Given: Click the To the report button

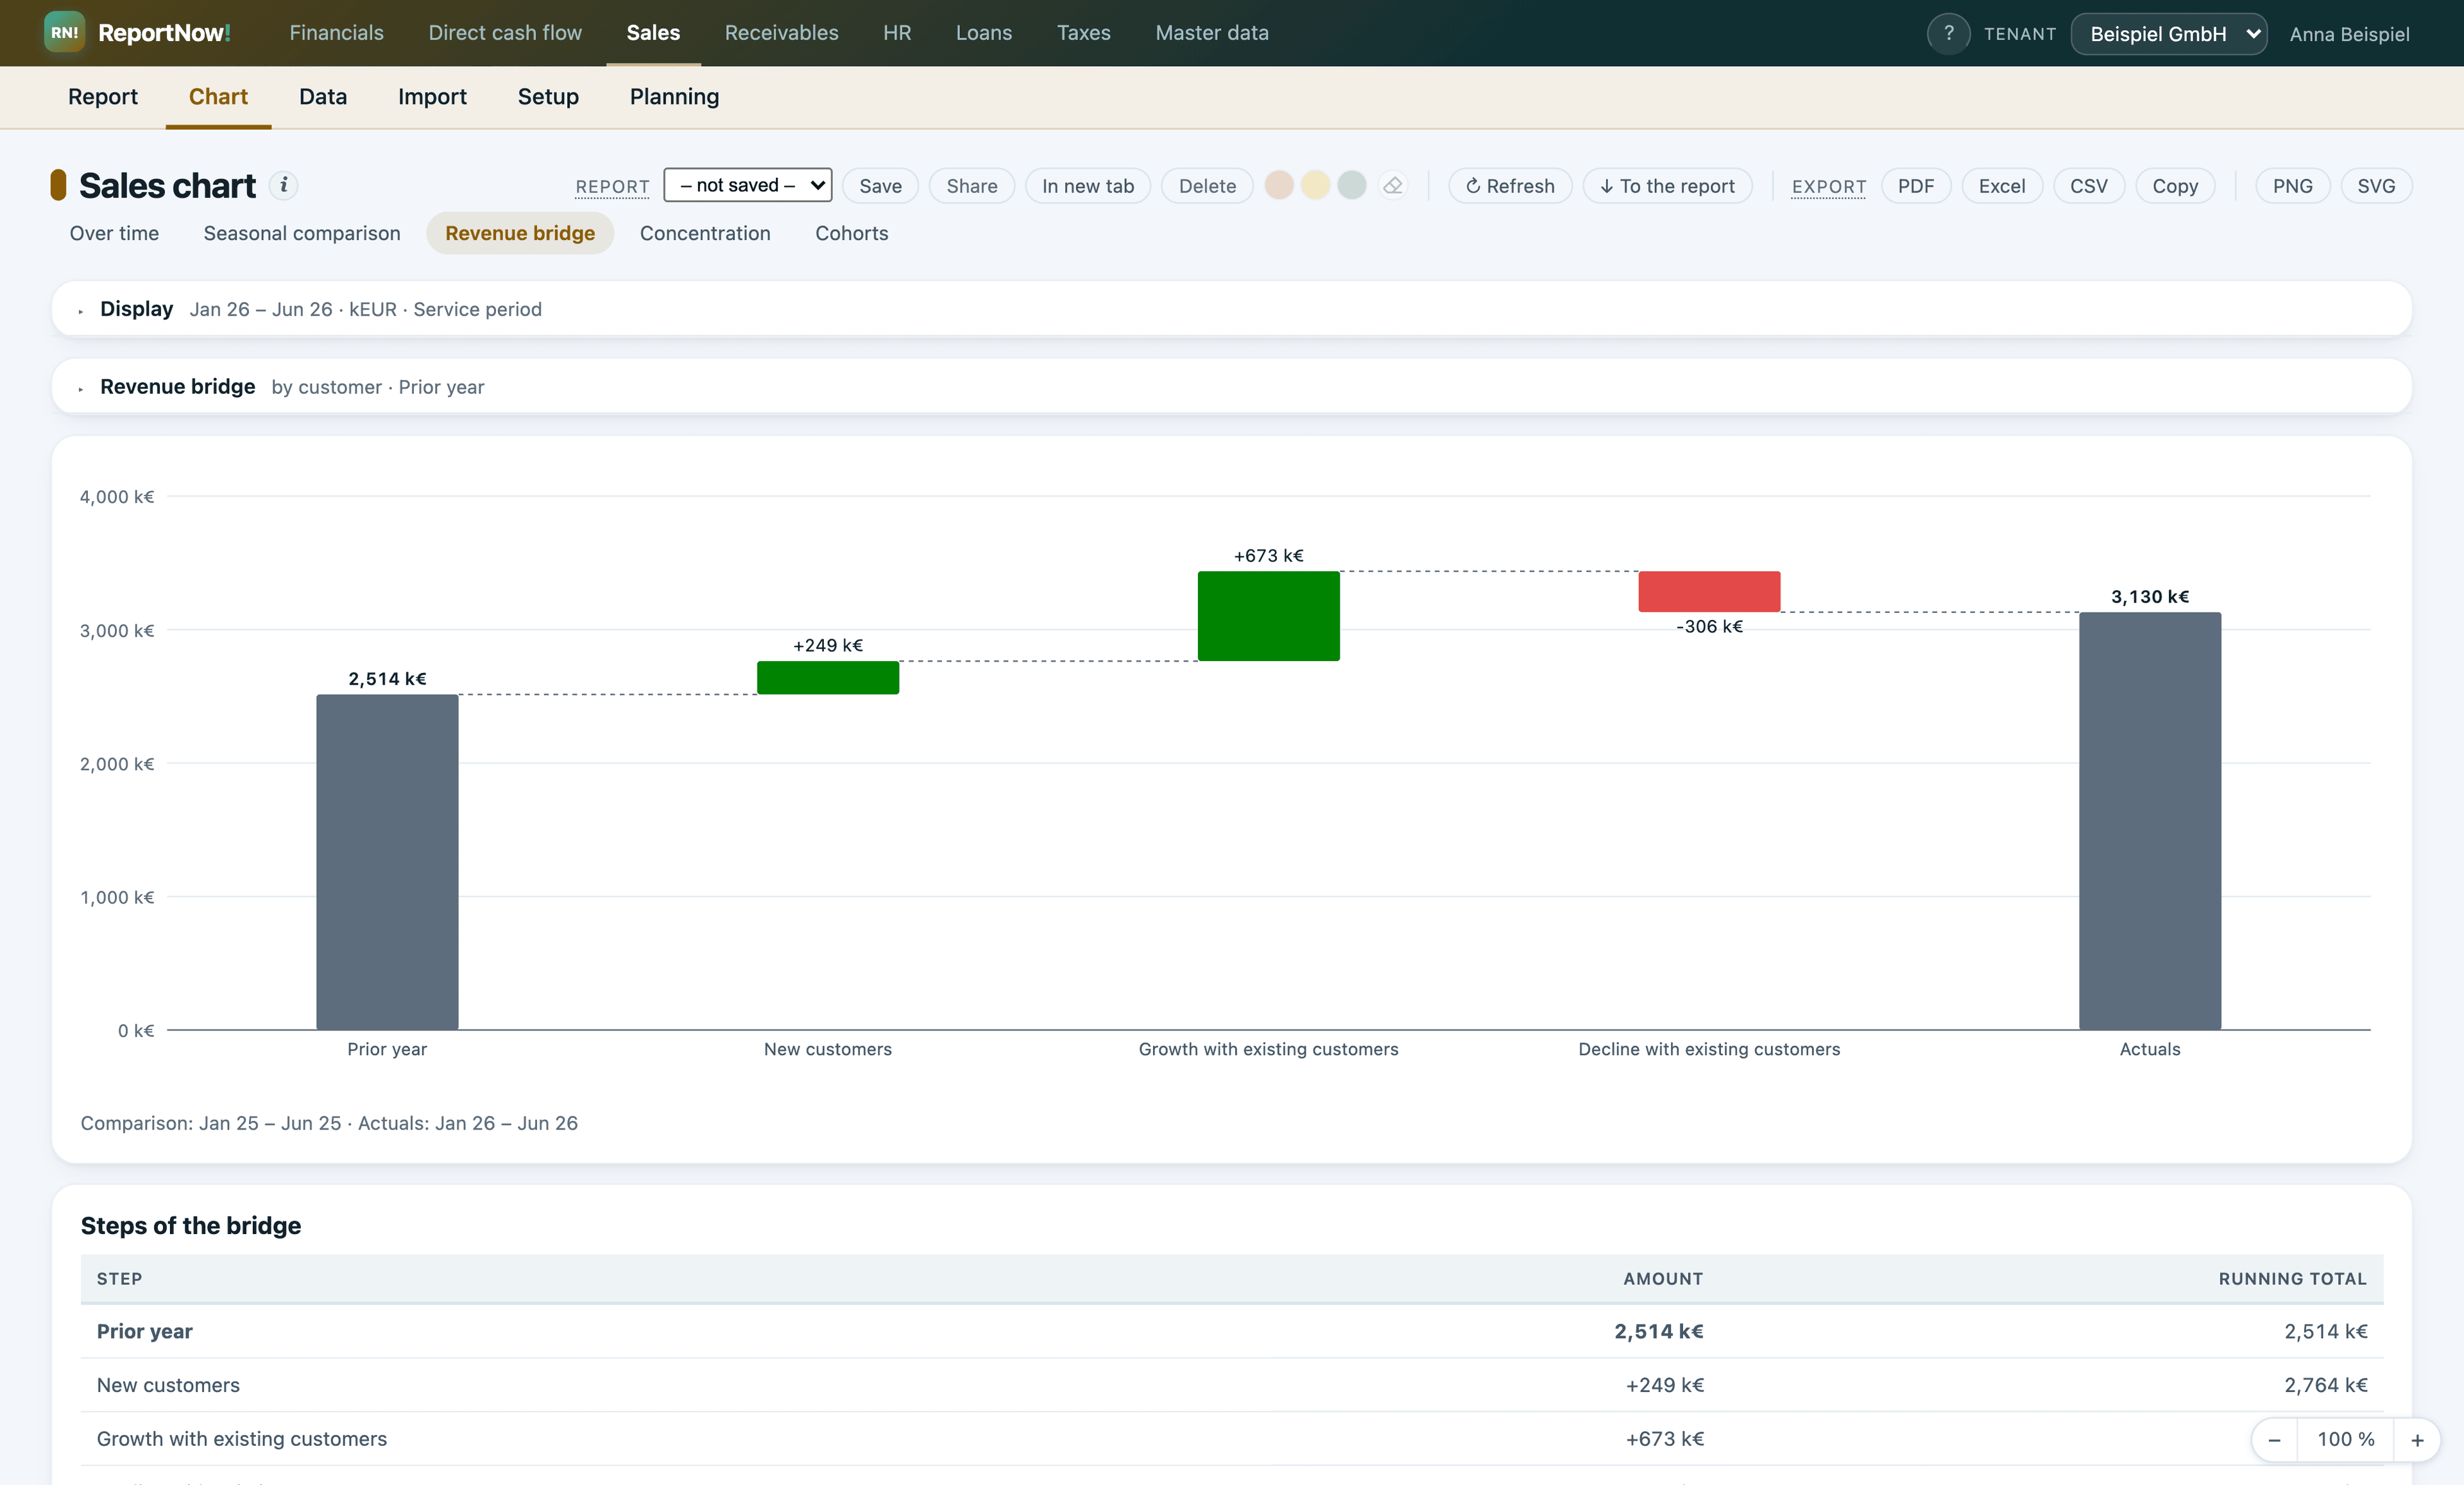Looking at the screenshot, I should point(1667,186).
